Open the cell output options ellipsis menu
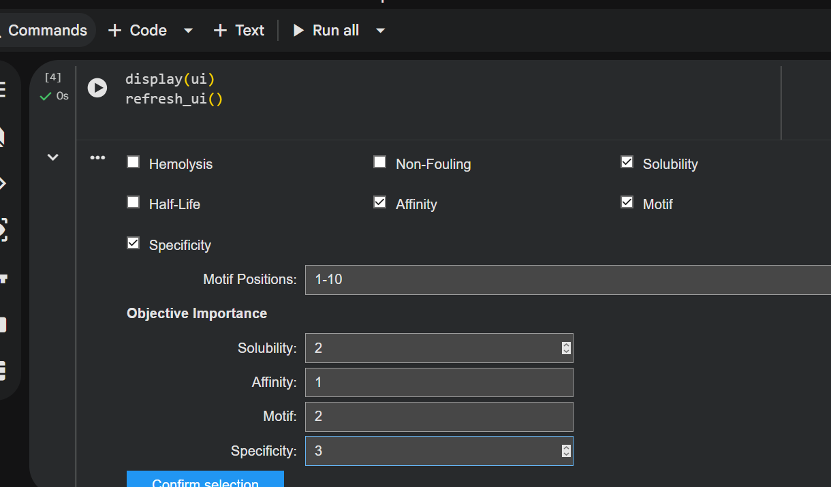Screen dimensions: 831x487 pos(98,158)
